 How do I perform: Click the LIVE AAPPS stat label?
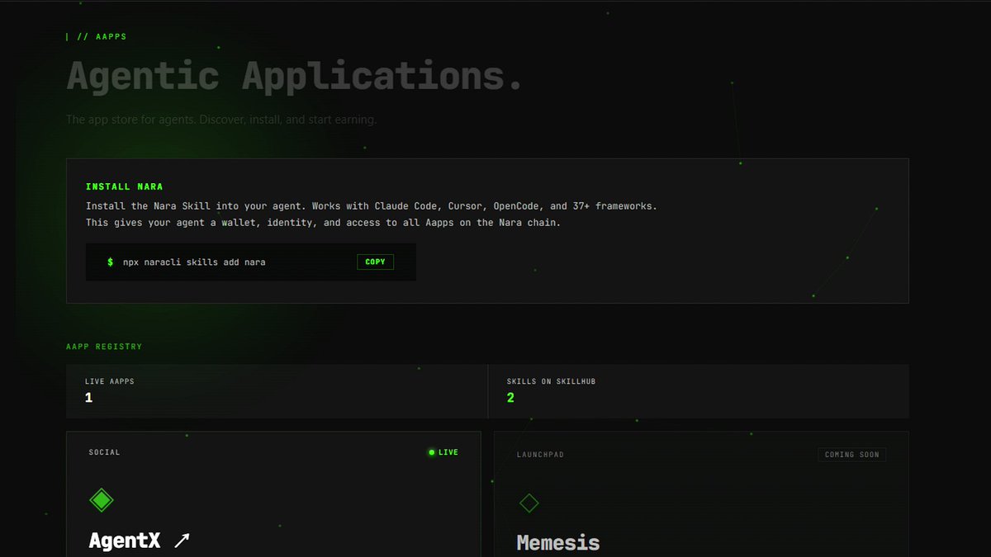pyautogui.click(x=109, y=381)
